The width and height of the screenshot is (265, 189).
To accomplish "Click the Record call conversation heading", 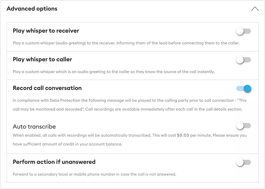I will (x=47, y=88).
